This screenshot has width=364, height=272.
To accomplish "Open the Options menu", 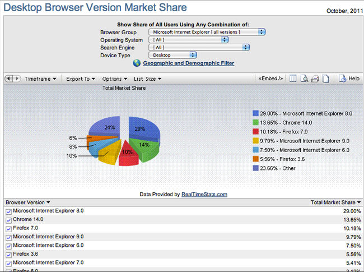I will [115, 79].
